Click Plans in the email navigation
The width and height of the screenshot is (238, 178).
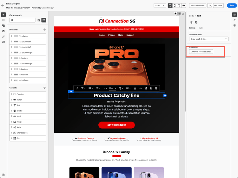[x=121, y=35]
